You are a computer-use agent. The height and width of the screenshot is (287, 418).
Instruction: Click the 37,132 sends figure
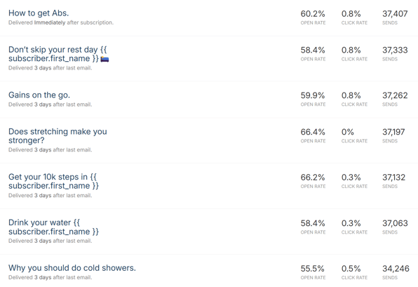393,177
